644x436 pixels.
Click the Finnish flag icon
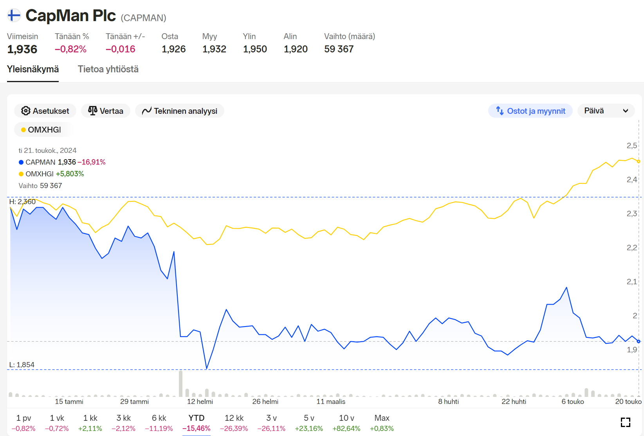pos(14,16)
